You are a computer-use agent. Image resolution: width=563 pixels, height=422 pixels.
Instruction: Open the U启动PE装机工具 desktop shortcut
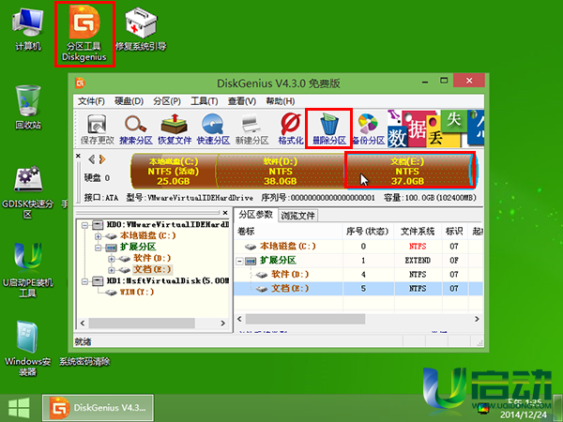(28, 270)
